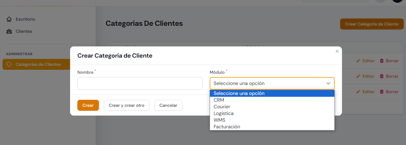Select WMS from the module options
Screen dimensions: 406x145
click(219, 120)
